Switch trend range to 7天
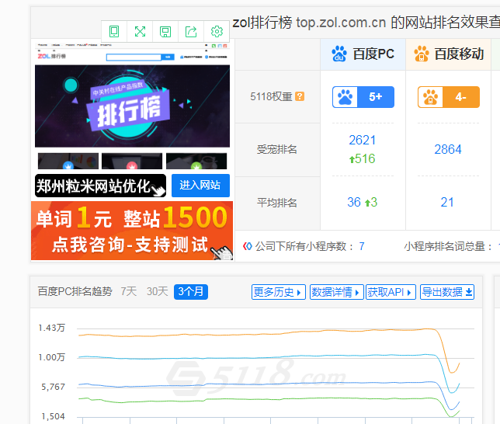This screenshot has height=424, width=500. click(129, 292)
